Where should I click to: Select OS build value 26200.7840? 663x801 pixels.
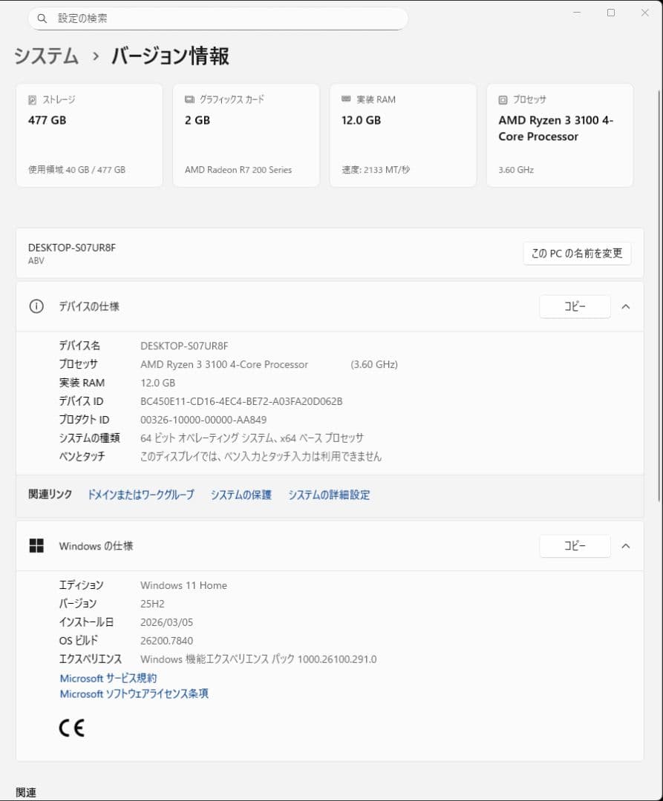coord(166,641)
